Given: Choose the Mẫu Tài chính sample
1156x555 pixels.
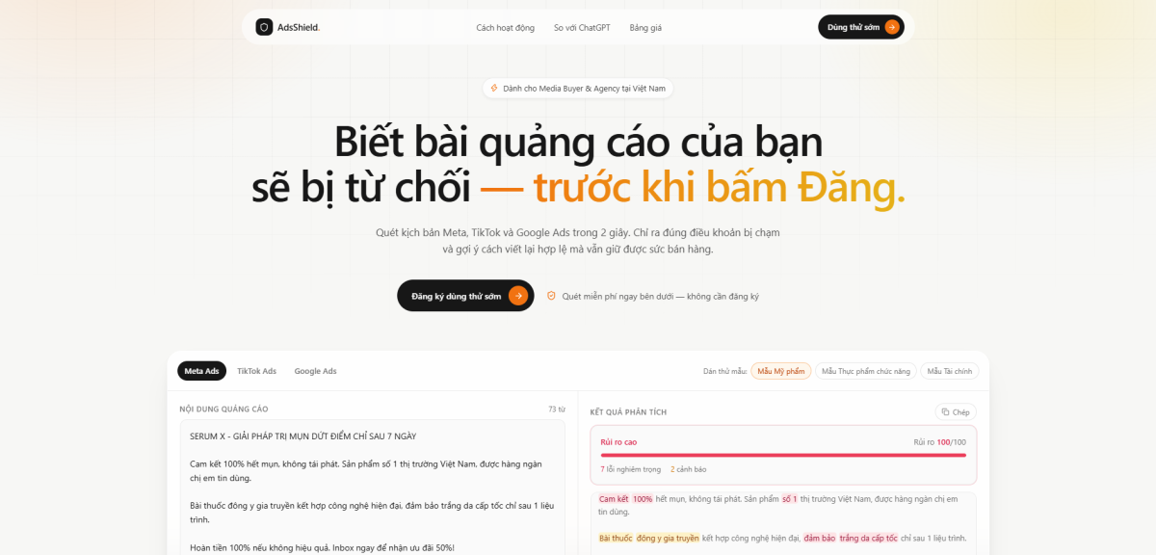Looking at the screenshot, I should point(949,371).
